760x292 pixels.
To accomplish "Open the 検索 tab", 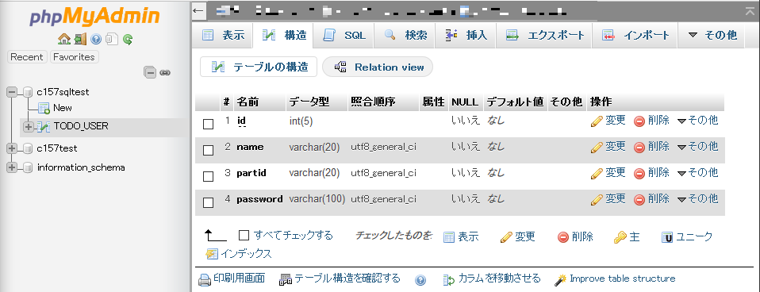I will click(x=405, y=35).
